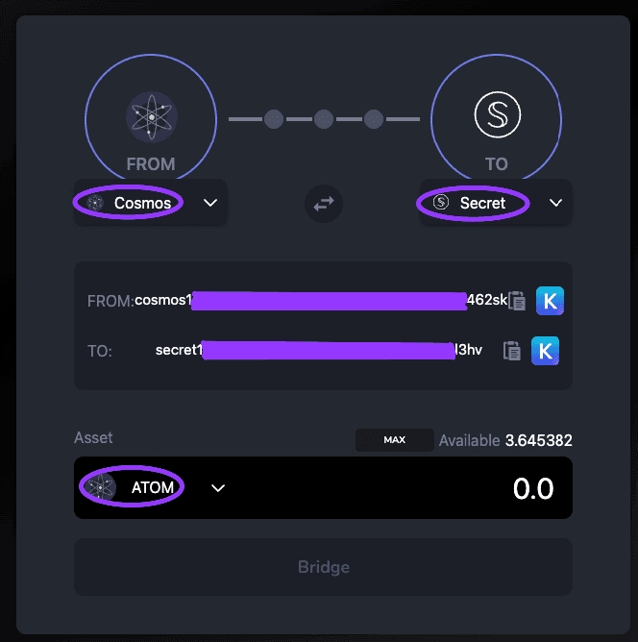Image resolution: width=638 pixels, height=642 pixels.
Task: Expand the chevron next to Secret
Action: point(555,203)
